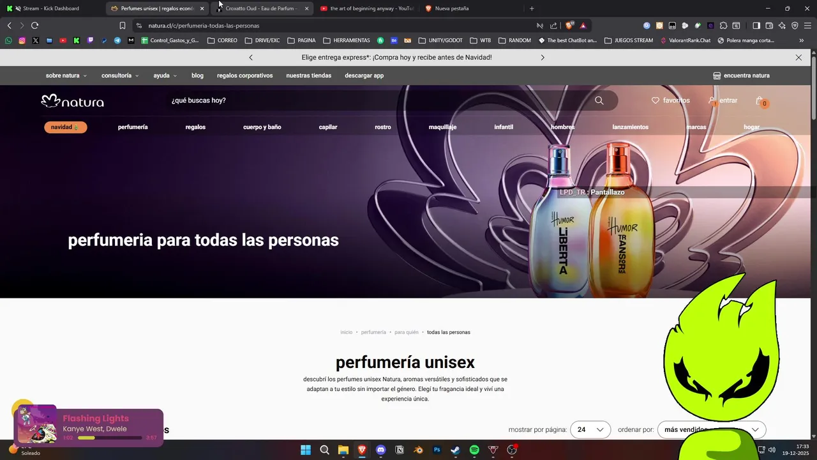Expand the sobre natura dropdown
Image resolution: width=817 pixels, height=460 pixels.
pyautogui.click(x=66, y=75)
